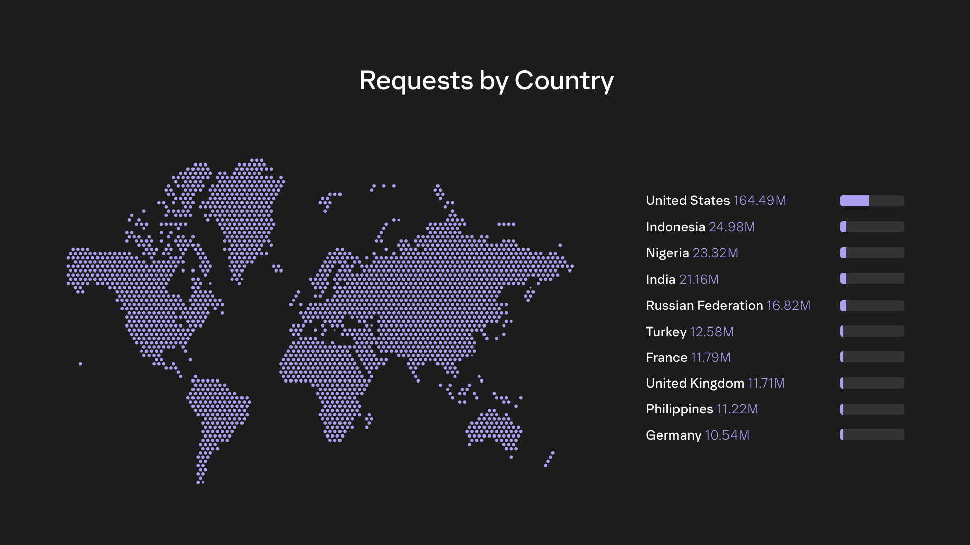Click the Indonesia country label
The height and width of the screenshot is (545, 970).
[675, 227]
